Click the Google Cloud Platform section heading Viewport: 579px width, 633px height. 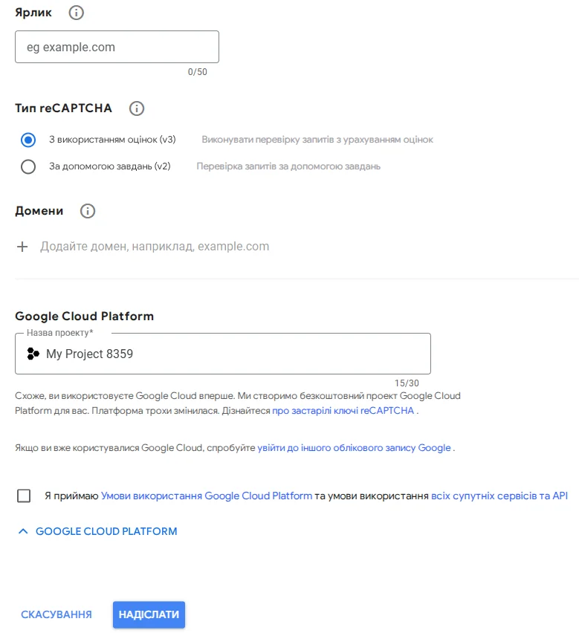click(85, 316)
